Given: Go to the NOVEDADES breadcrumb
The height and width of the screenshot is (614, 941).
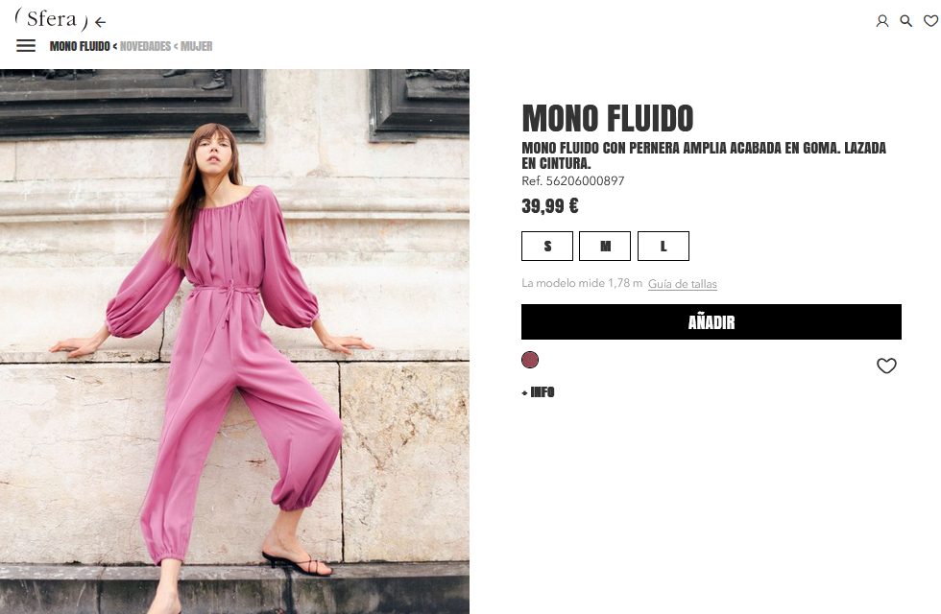Looking at the screenshot, I should (x=145, y=46).
